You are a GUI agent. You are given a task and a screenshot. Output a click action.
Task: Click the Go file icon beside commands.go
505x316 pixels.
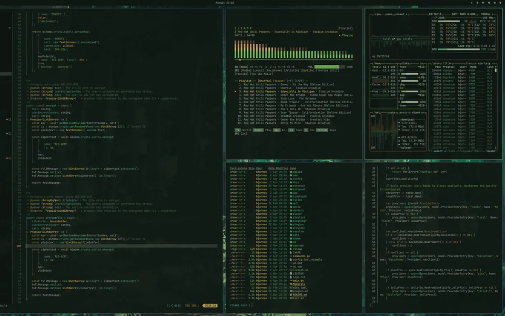[x=291, y=256]
